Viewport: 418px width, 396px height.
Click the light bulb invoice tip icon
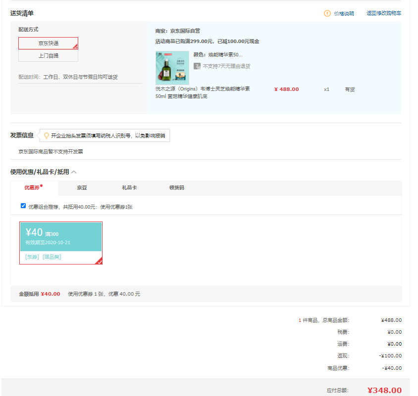click(x=46, y=136)
